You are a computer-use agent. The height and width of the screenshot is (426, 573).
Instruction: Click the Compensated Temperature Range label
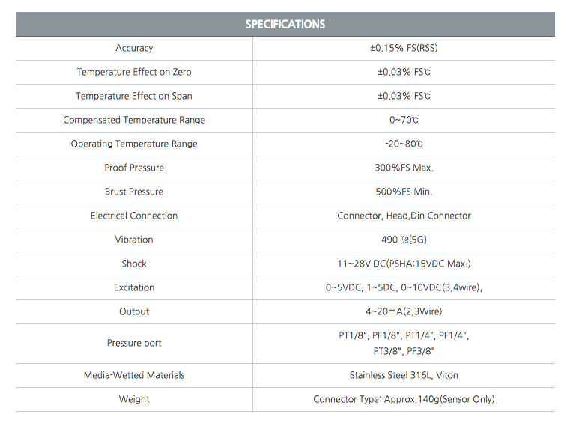click(134, 120)
